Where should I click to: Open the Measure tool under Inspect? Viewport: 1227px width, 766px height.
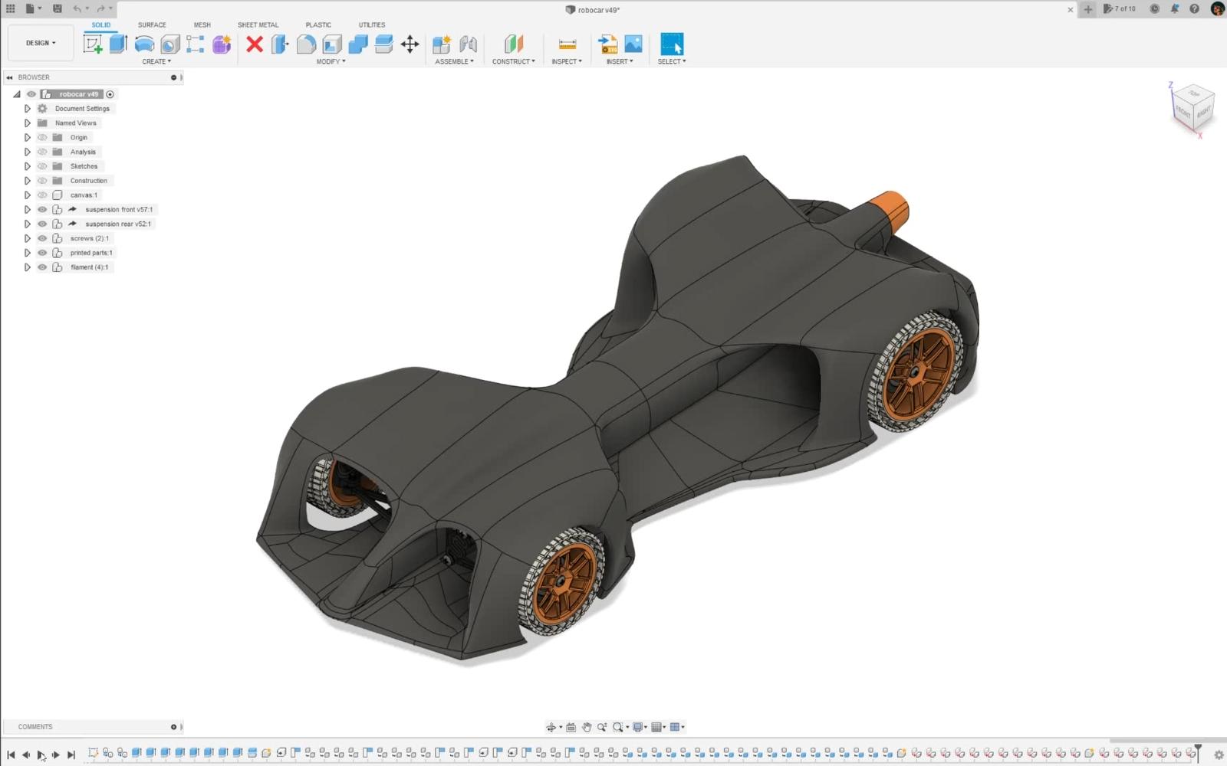tap(566, 44)
